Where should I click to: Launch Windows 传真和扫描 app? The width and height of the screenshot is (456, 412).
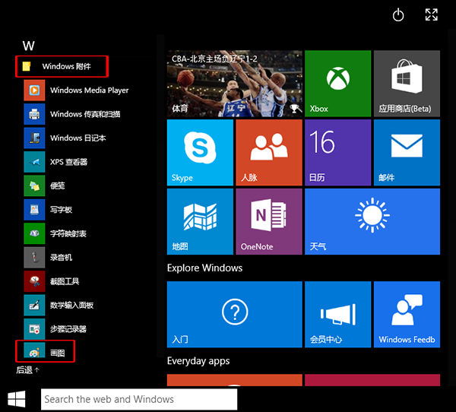[x=84, y=114]
